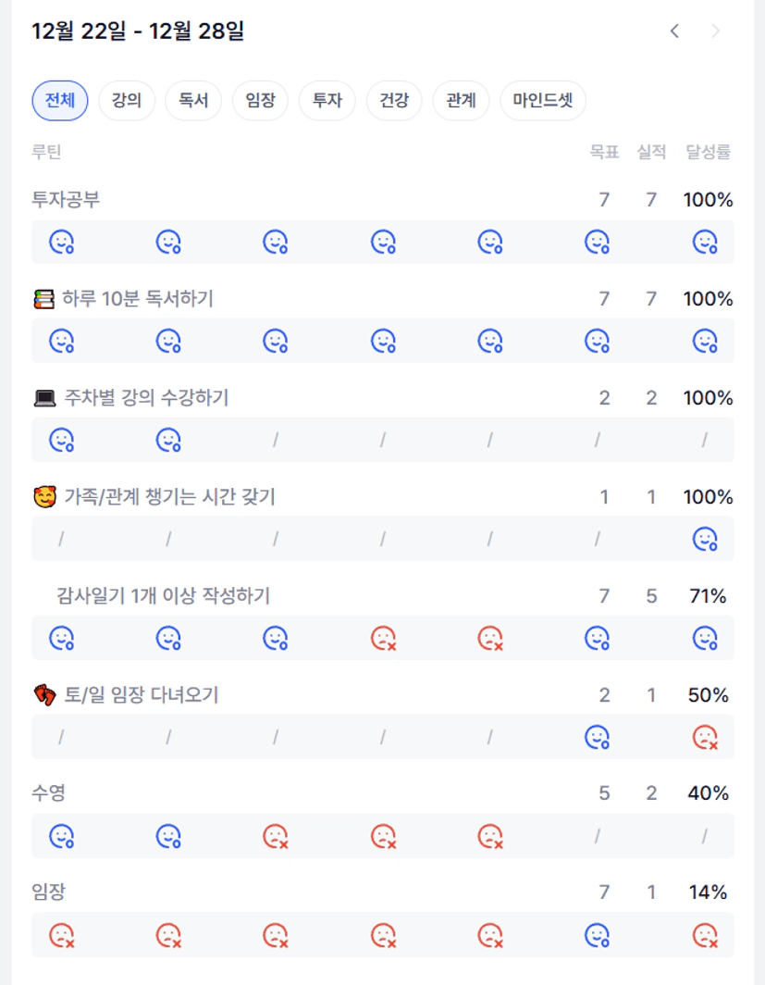
Task: Click first day success face for 투자공부
Action: point(61,242)
